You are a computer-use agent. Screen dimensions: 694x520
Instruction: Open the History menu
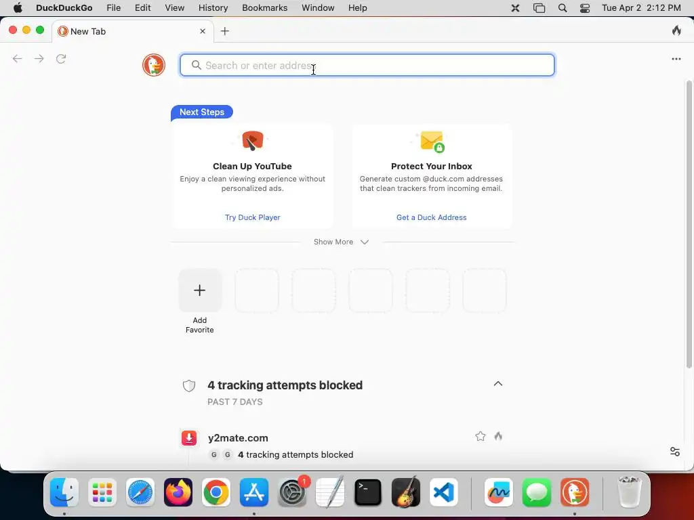pyautogui.click(x=213, y=8)
